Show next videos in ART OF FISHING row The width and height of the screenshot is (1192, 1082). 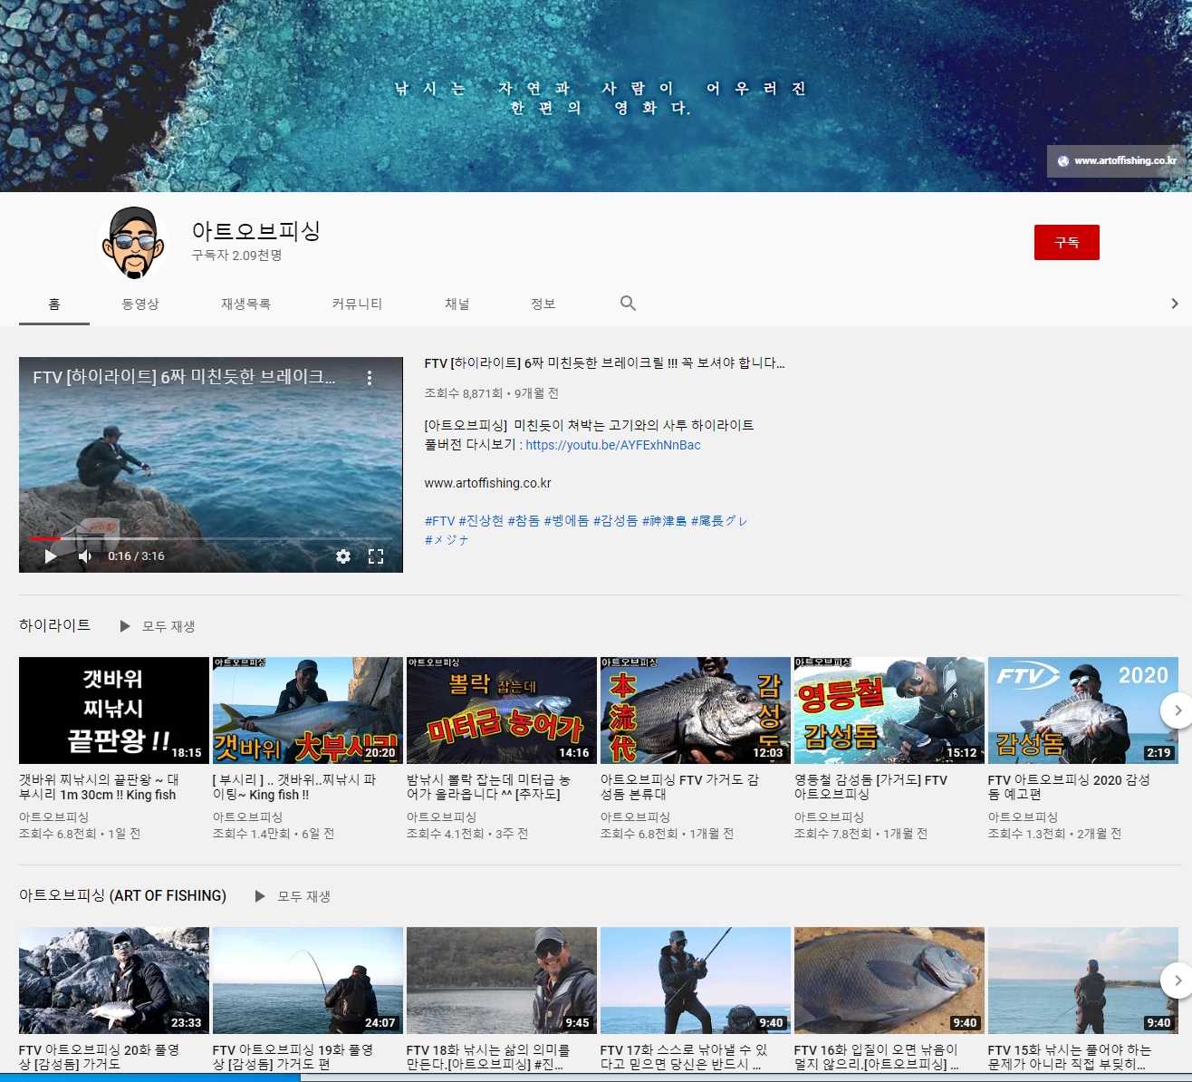1177,981
